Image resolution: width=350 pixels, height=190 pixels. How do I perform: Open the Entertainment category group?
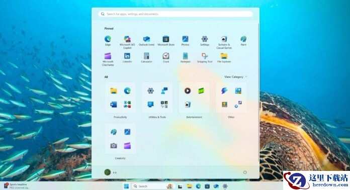tap(194, 98)
